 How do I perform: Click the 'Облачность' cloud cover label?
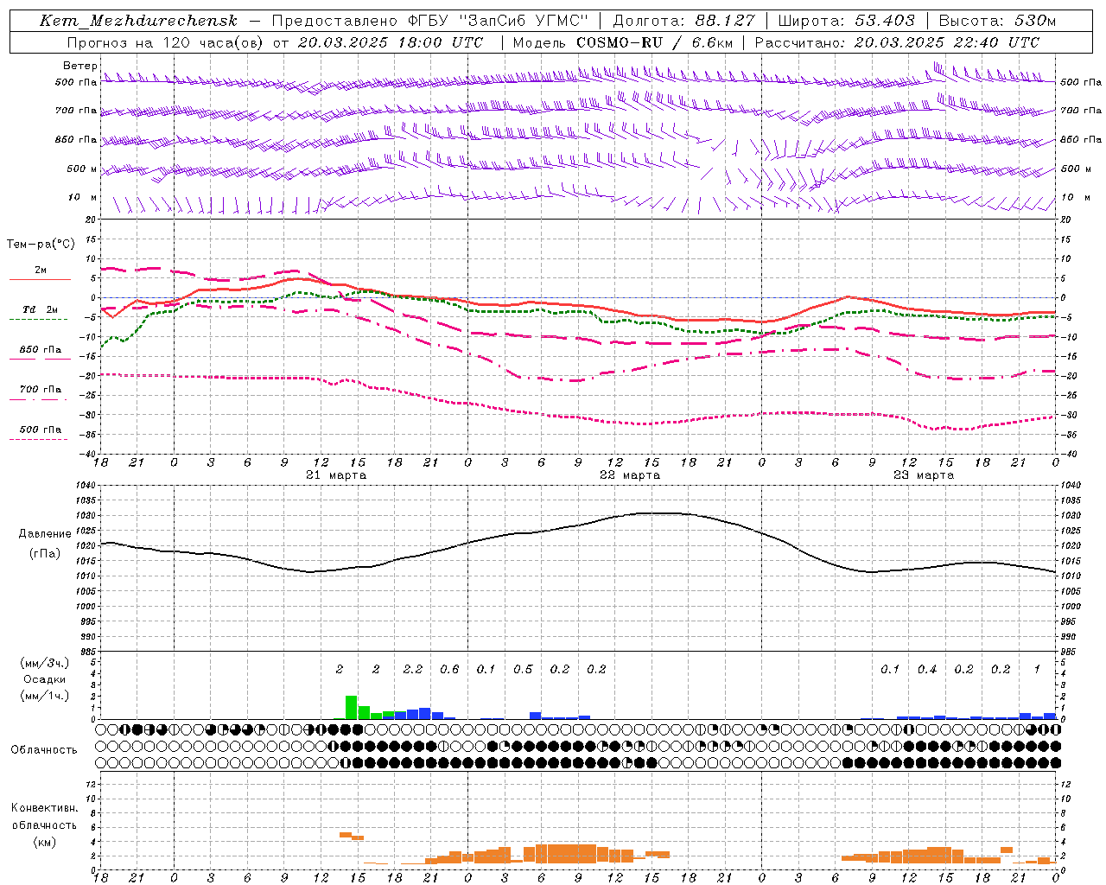pyautogui.click(x=44, y=750)
